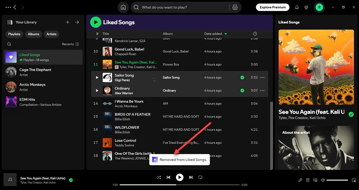Open the Home page icon
The height and width of the screenshot is (190, 359).
click(x=123, y=7)
